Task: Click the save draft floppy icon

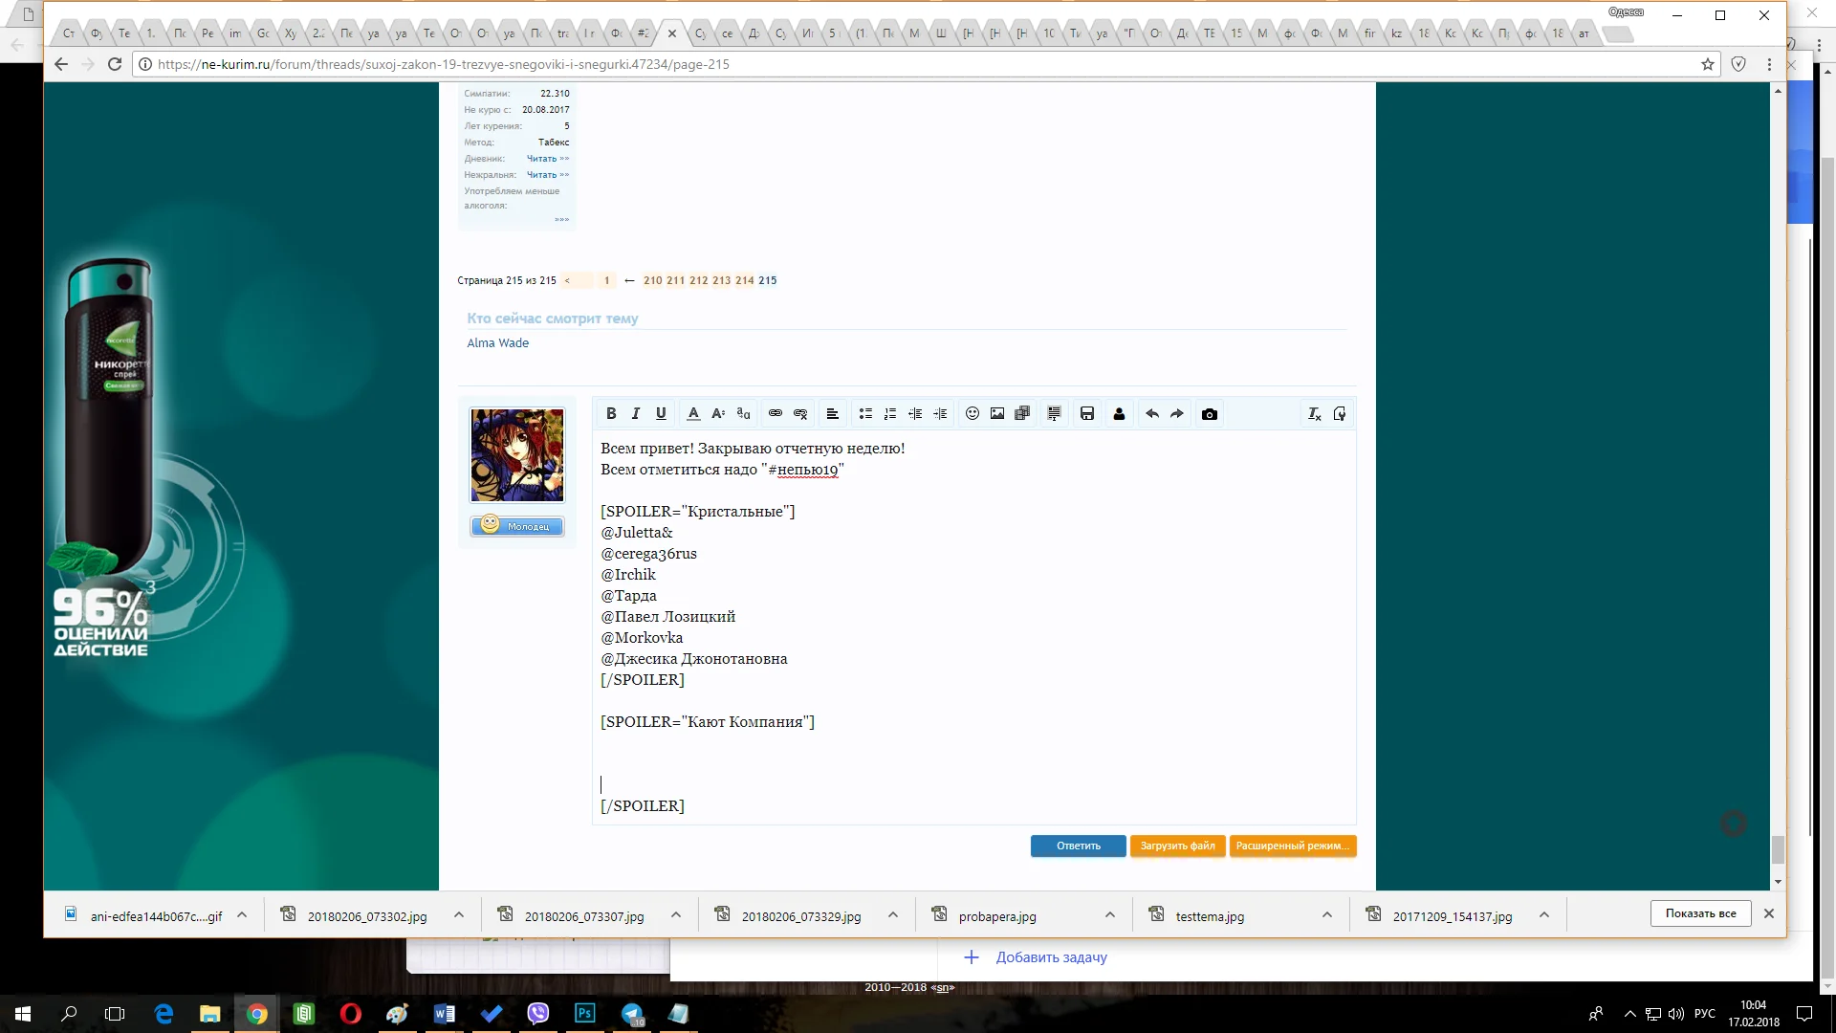Action: (x=1087, y=414)
